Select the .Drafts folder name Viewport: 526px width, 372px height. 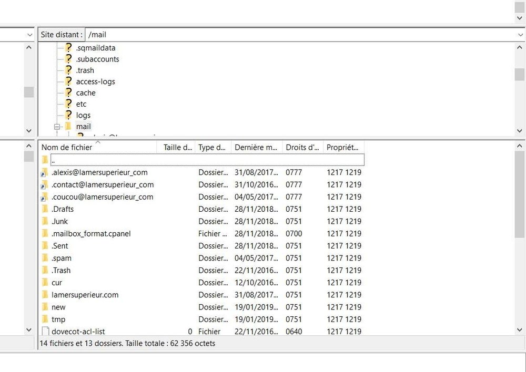[x=63, y=209]
